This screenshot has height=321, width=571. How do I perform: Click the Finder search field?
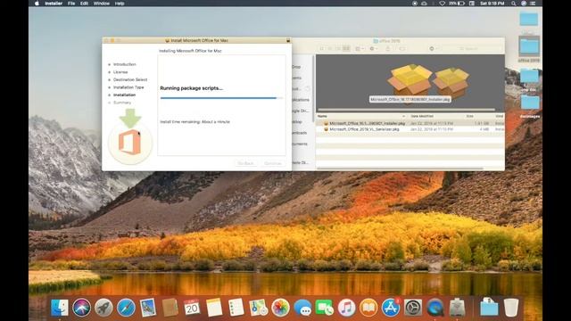[470, 48]
